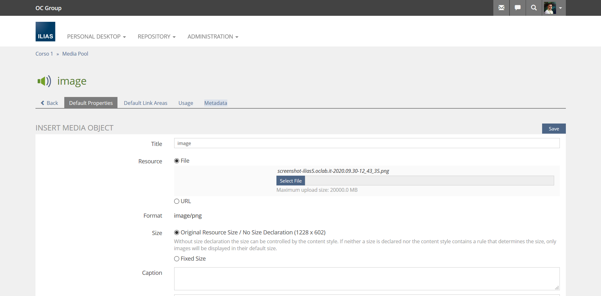Click the media object speaker icon

pos(44,81)
